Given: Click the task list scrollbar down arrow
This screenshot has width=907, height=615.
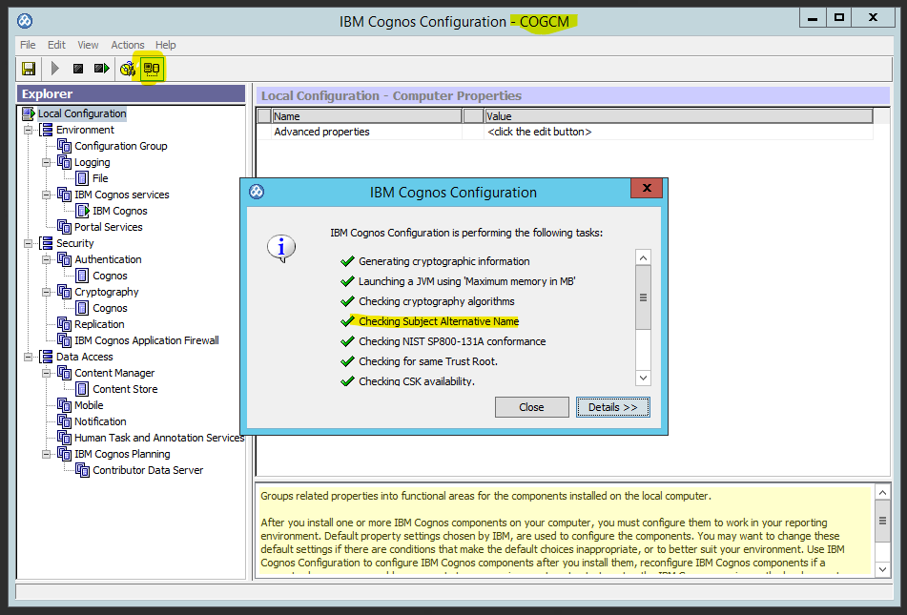Looking at the screenshot, I should click(643, 379).
